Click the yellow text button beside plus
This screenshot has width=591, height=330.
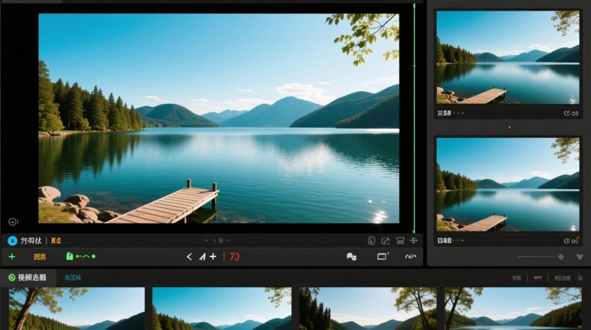(x=40, y=257)
